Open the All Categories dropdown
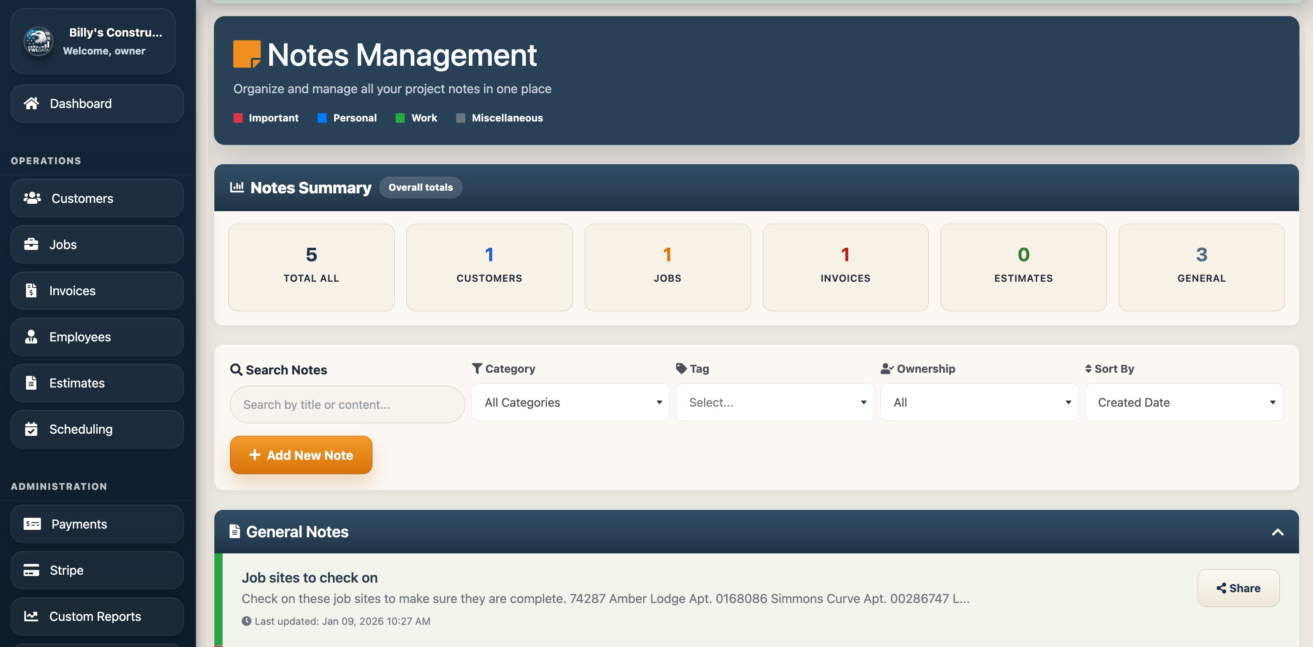 570,402
